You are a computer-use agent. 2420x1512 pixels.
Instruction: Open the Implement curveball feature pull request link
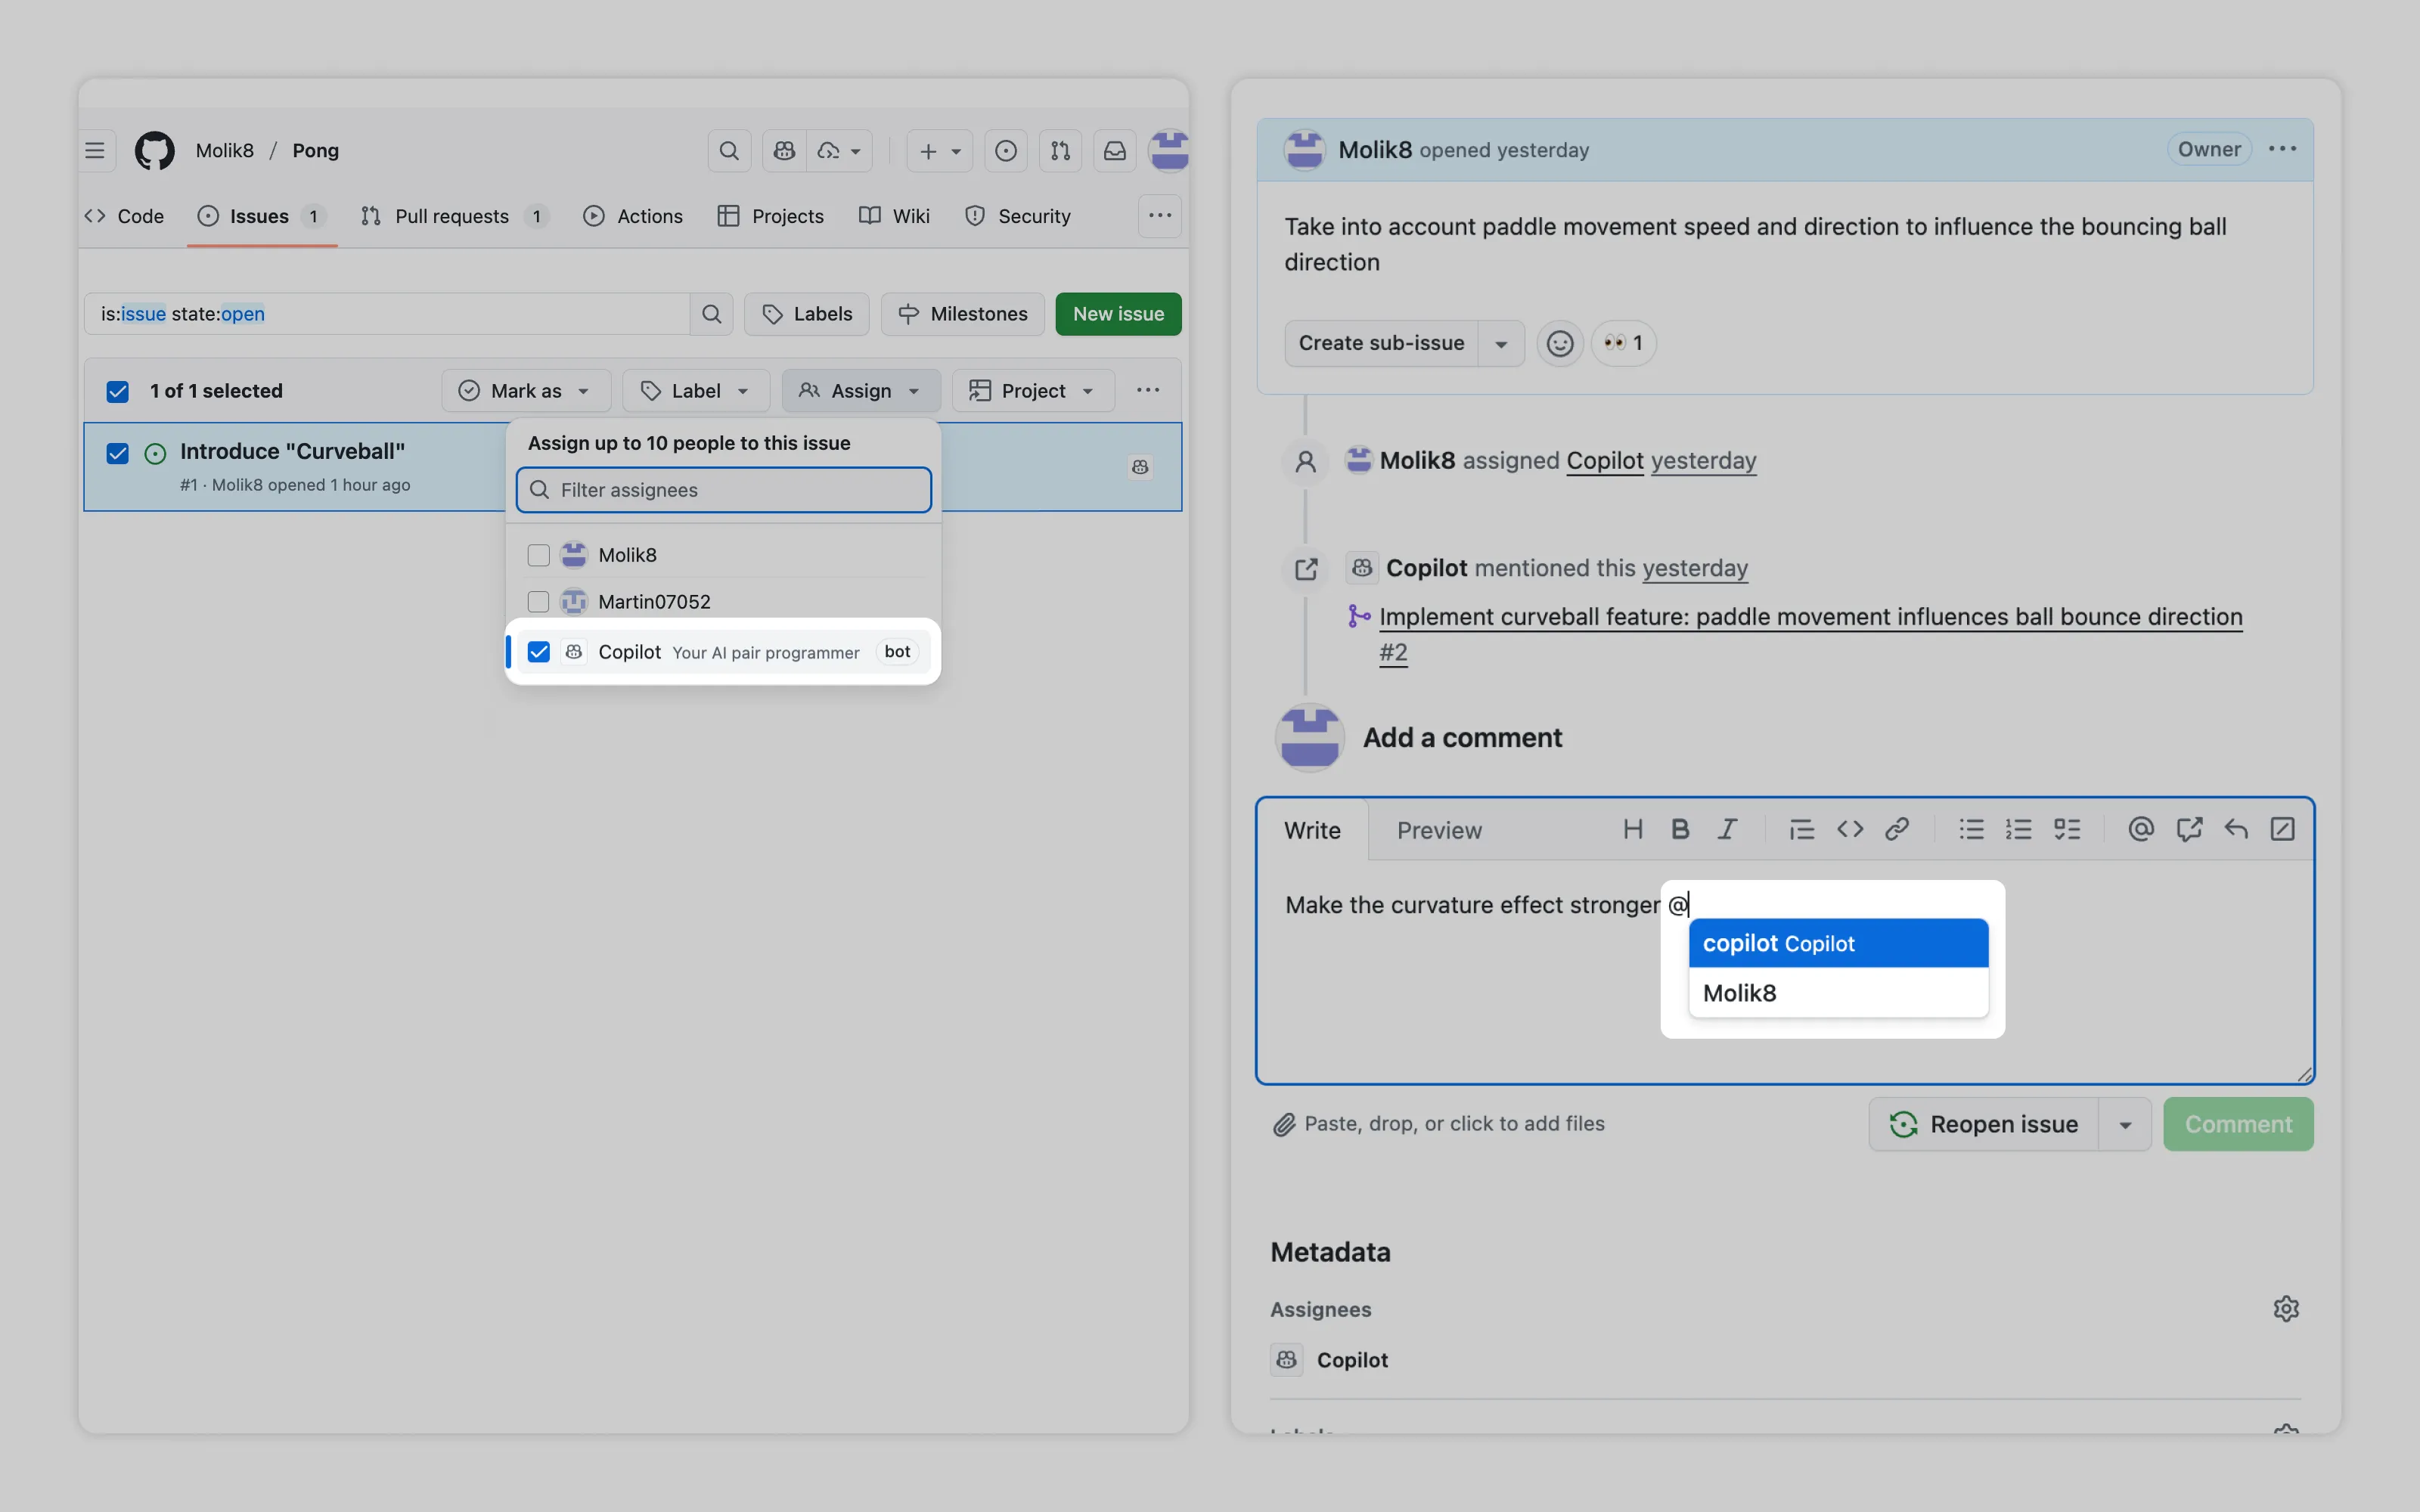click(1809, 617)
